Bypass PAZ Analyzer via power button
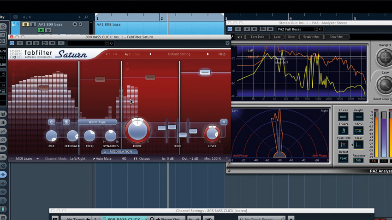This screenshot has width=392, height=220. [230, 29]
